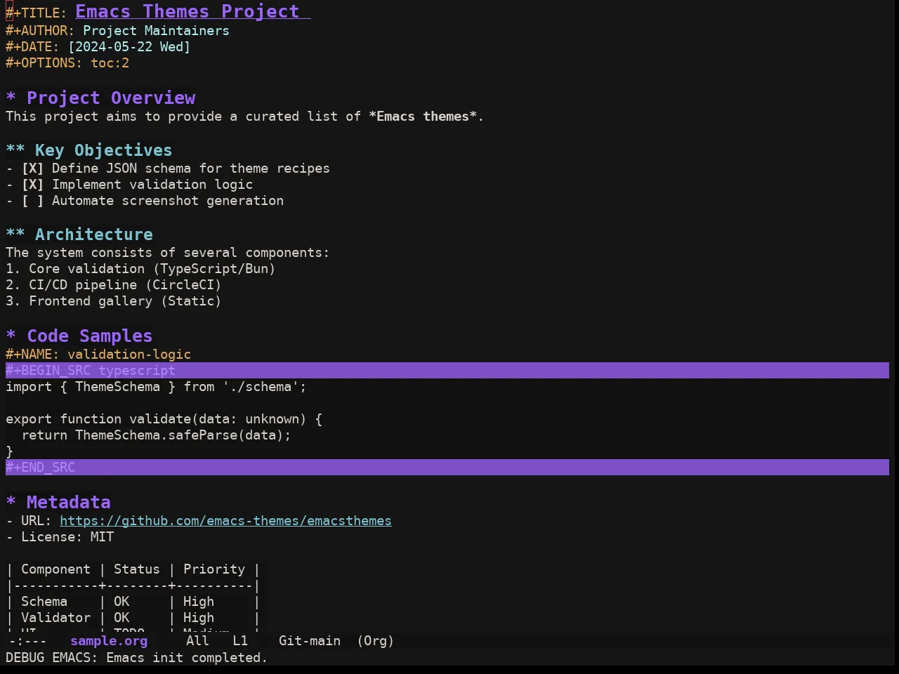The height and width of the screenshot is (674, 899).
Task: Click list item 'CI/CD pipeline (CircleCI)'
Action: pyautogui.click(x=125, y=285)
